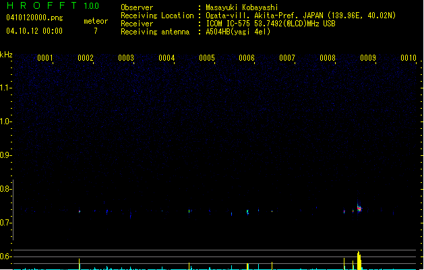Click the 0008 minute marker
Image resolution: width=424 pixels, height=270 pixels.
[x=328, y=58]
